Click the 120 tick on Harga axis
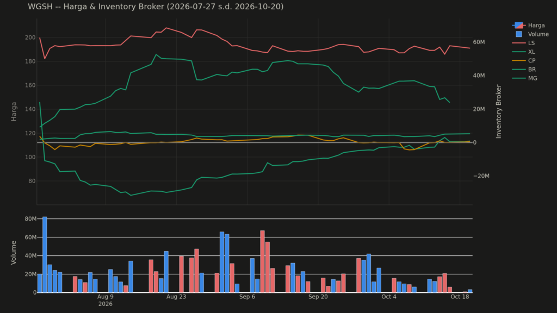 point(30,133)
